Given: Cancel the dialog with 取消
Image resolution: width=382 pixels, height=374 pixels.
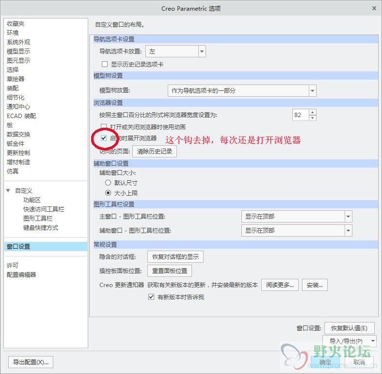Looking at the screenshot, I should pos(359,362).
